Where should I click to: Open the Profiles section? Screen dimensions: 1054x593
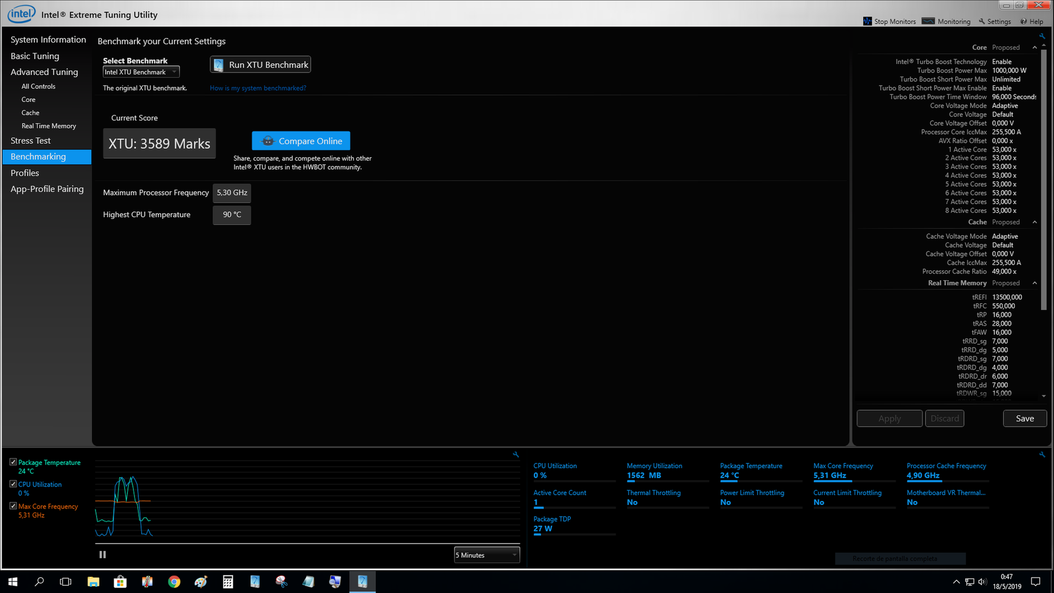pyautogui.click(x=25, y=173)
